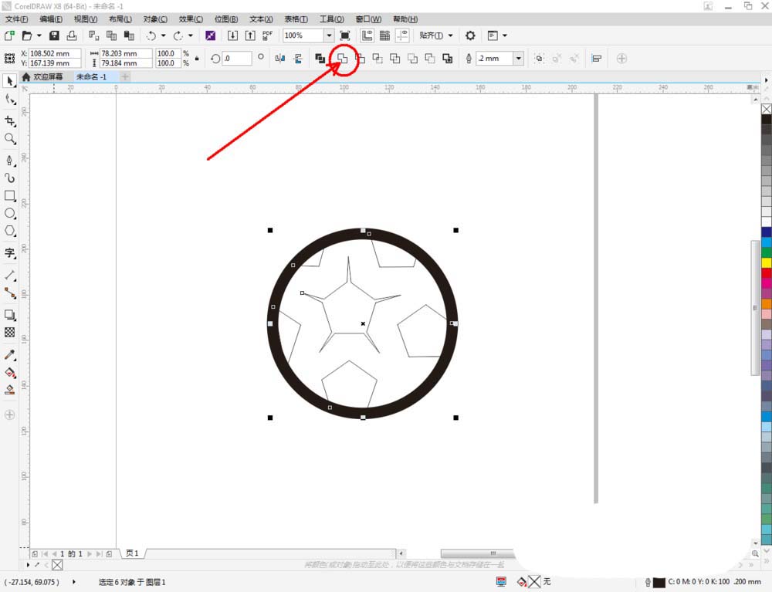Save the document with the floppy icon

[54, 36]
